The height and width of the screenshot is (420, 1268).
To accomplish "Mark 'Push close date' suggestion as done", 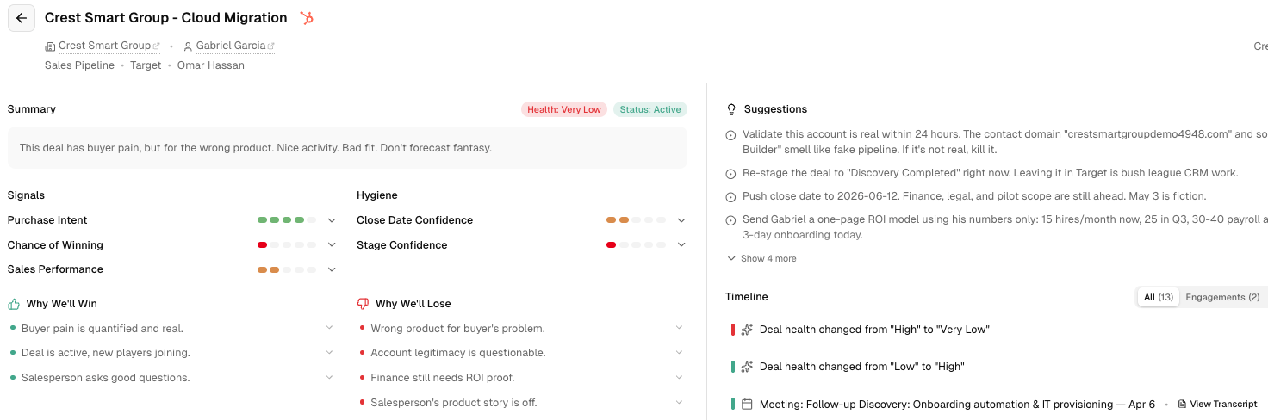I will pos(731,197).
